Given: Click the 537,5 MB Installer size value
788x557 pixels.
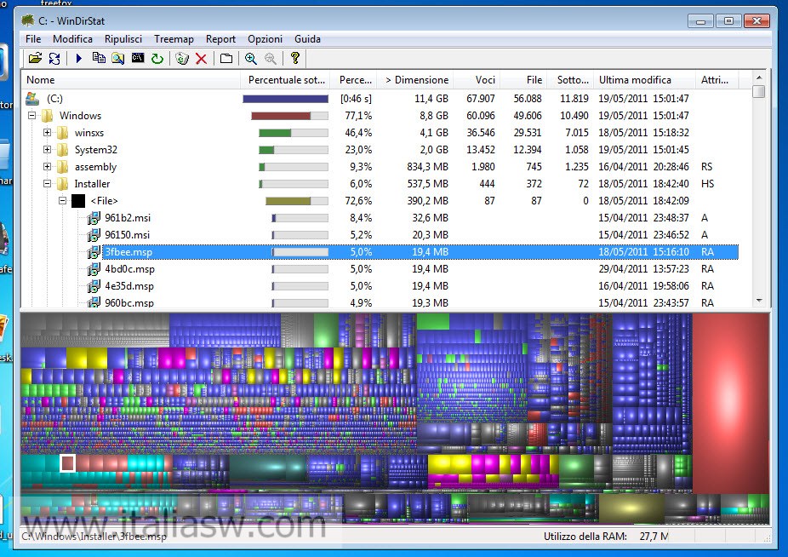Looking at the screenshot, I should (x=427, y=184).
